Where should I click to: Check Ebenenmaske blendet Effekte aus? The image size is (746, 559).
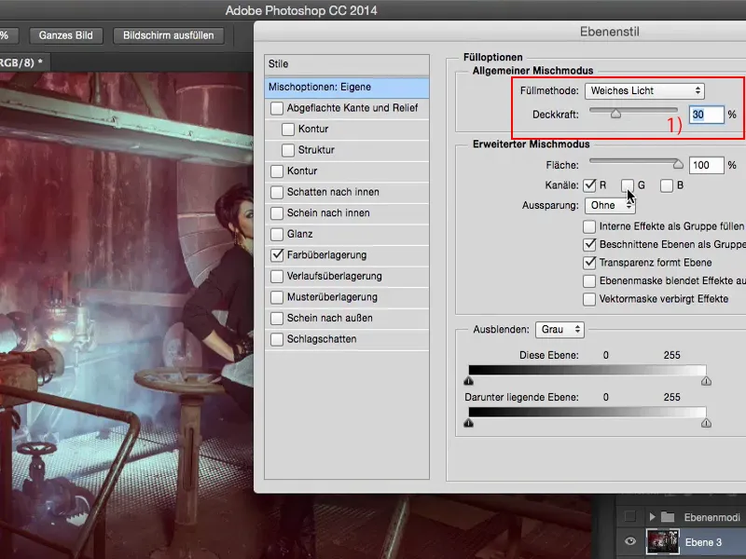click(x=589, y=281)
